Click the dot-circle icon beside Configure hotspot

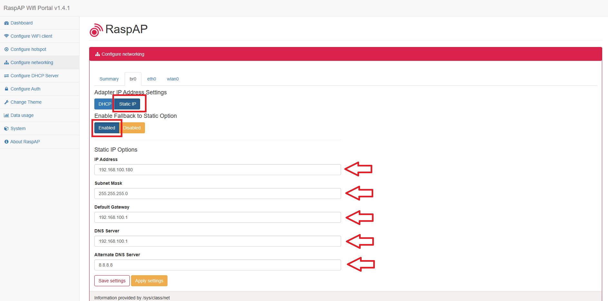[x=6, y=49]
